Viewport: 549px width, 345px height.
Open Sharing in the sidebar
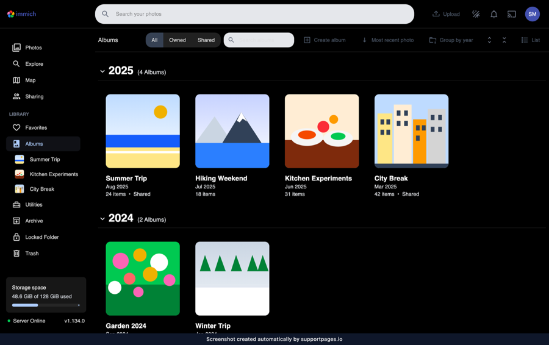click(43, 96)
